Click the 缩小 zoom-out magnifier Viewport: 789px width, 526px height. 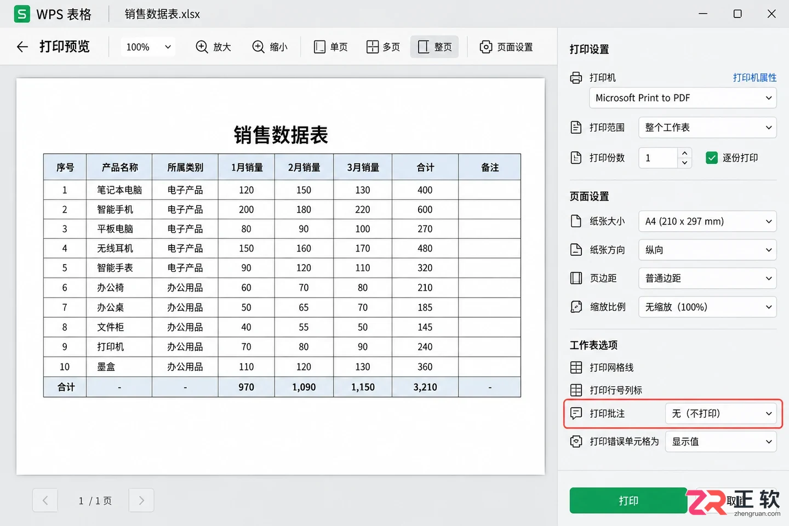(258, 47)
